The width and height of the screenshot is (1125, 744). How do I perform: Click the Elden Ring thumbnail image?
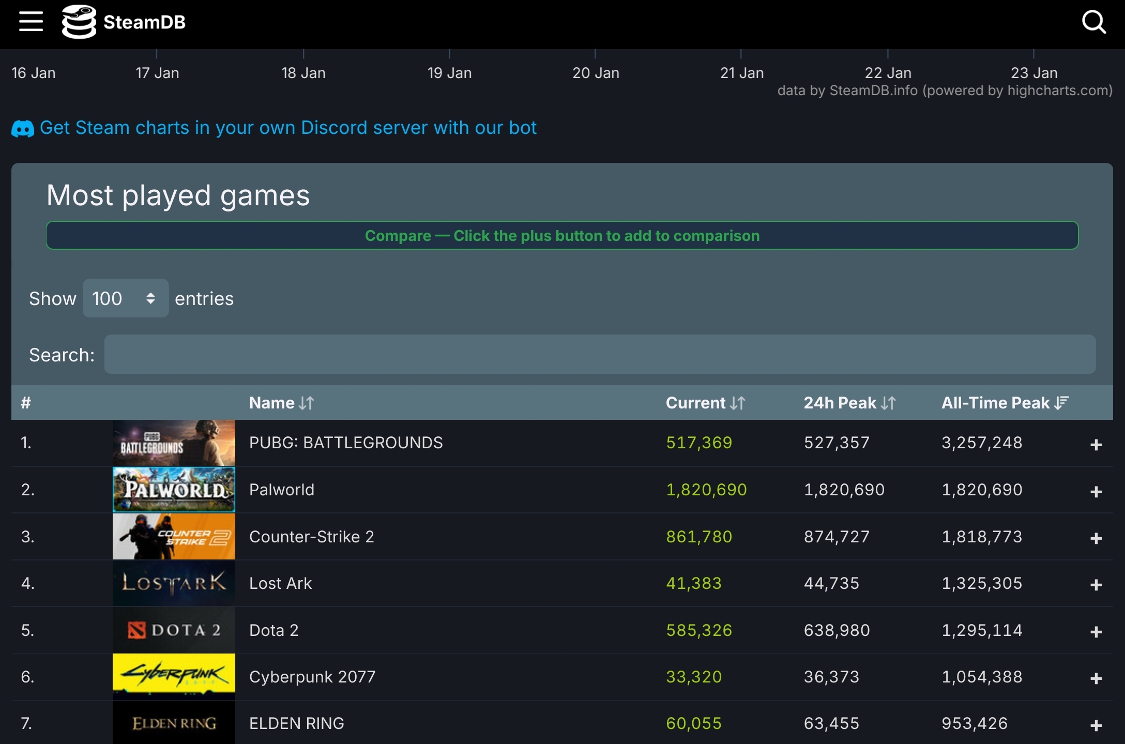[x=174, y=722]
